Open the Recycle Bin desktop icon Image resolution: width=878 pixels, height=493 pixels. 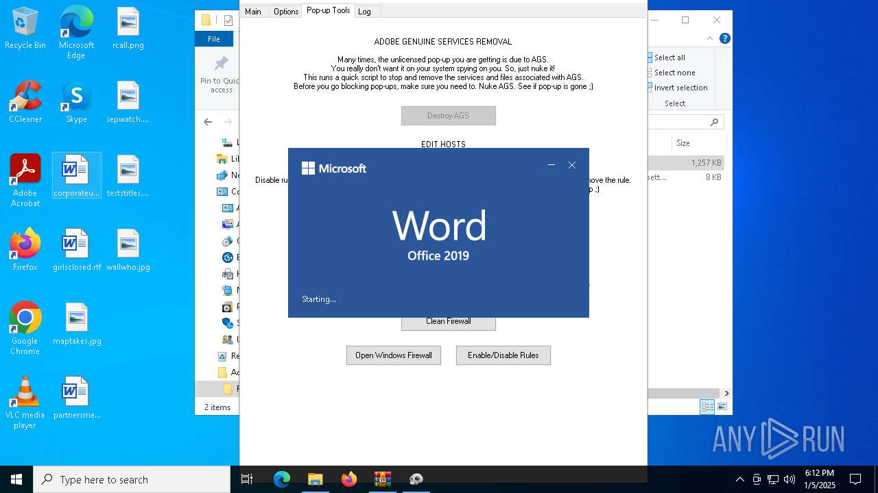click(25, 29)
